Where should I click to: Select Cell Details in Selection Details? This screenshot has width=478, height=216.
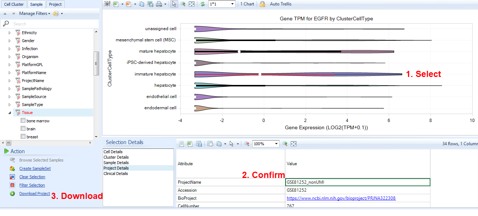point(113,152)
